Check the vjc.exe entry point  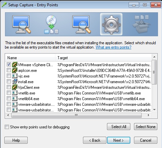(x=9, y=76)
